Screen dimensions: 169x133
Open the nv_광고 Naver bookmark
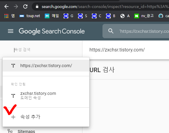click(144, 16)
